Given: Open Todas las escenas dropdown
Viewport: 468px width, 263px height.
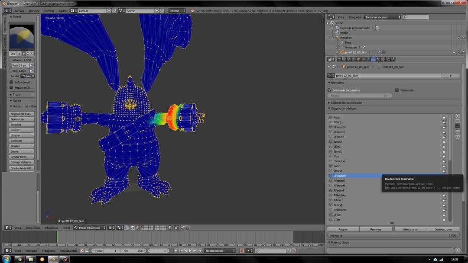Looking at the screenshot, I should (382, 17).
